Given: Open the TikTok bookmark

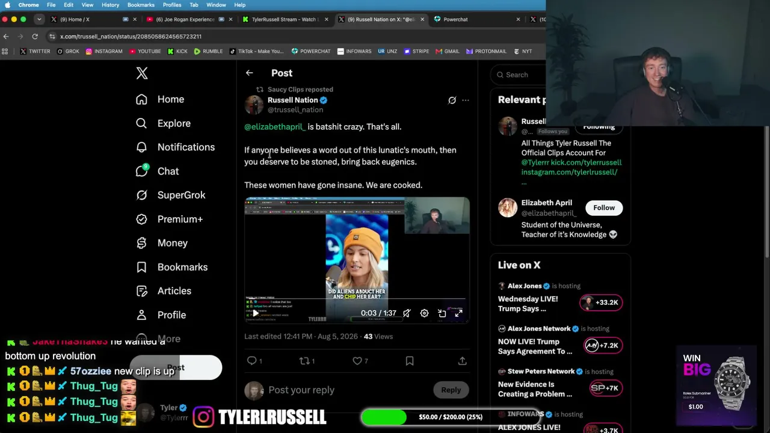Looking at the screenshot, I should click(x=256, y=52).
